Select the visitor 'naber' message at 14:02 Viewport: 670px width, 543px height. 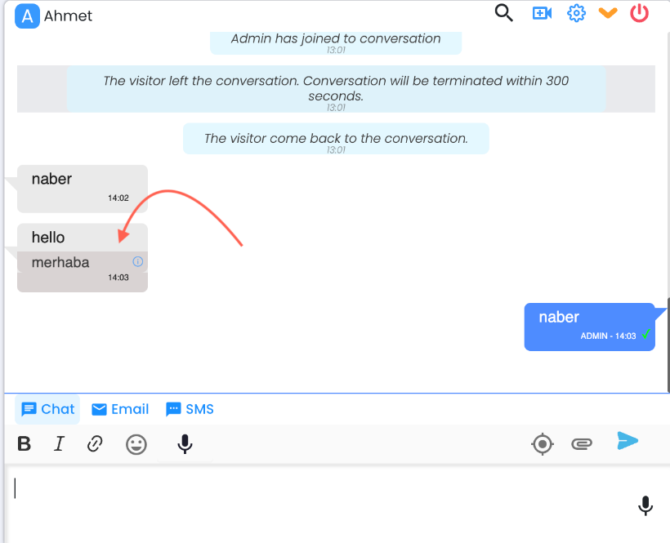[83, 189]
